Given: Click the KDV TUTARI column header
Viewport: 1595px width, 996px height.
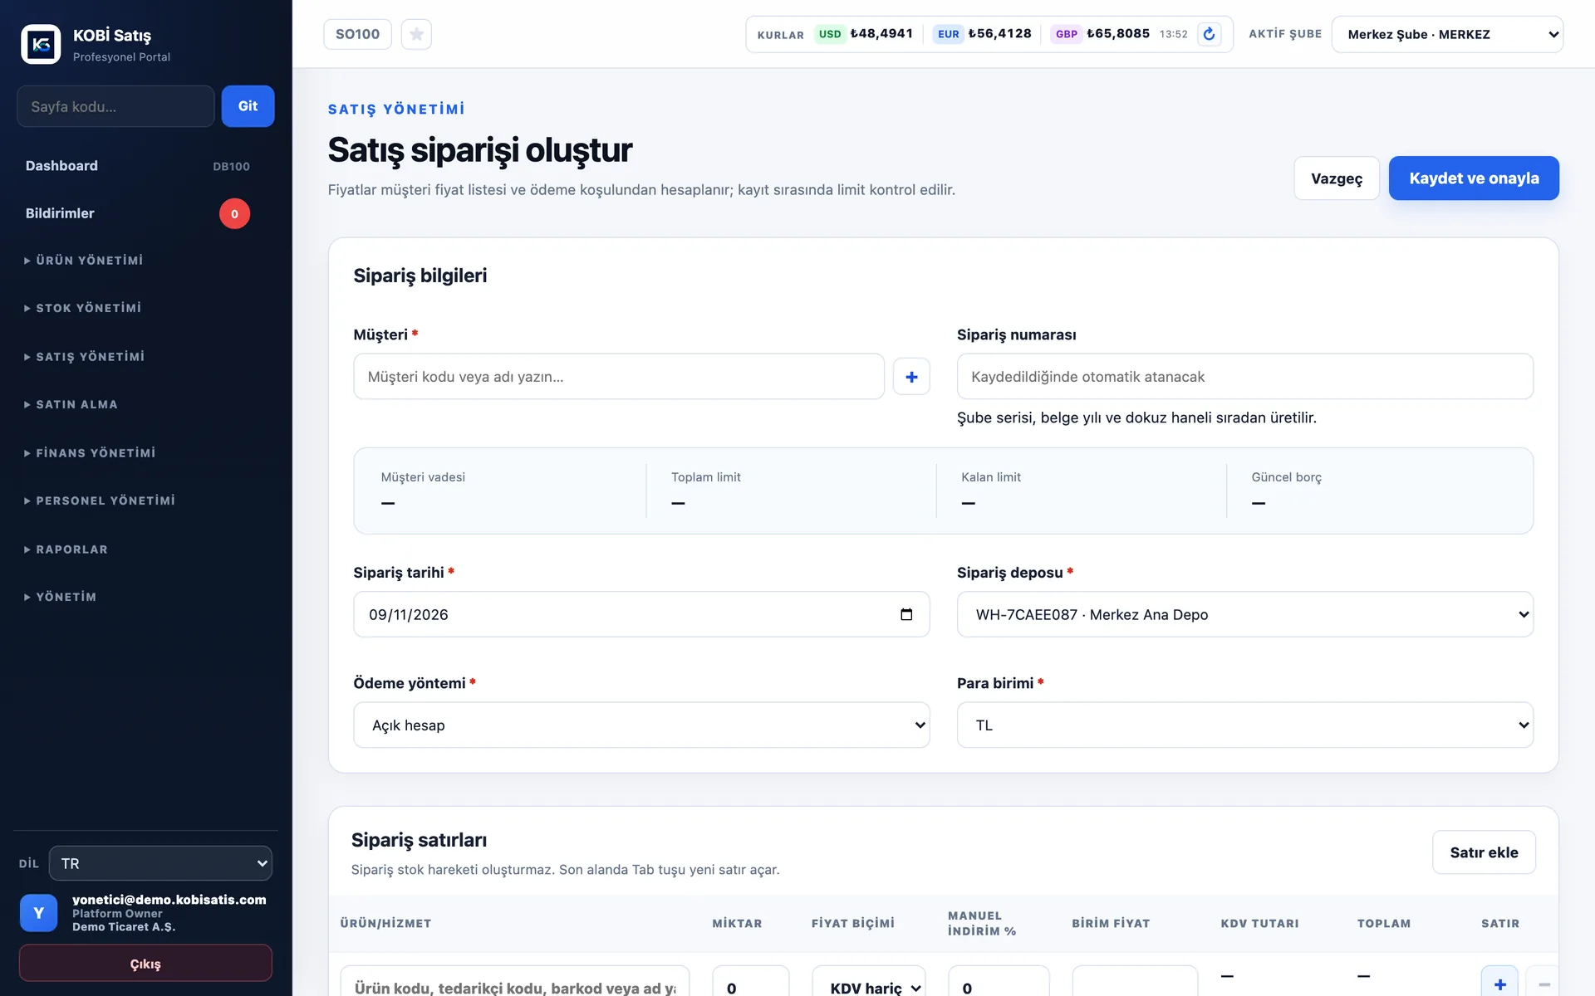Looking at the screenshot, I should click(x=1259, y=924).
